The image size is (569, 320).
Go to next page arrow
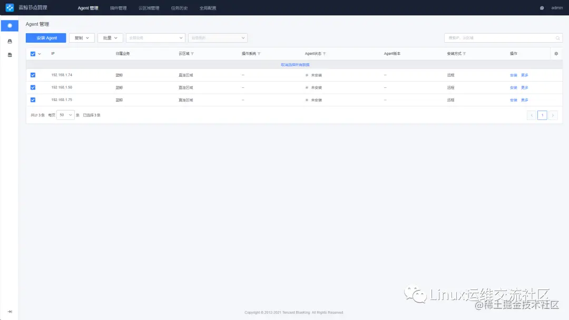click(553, 115)
